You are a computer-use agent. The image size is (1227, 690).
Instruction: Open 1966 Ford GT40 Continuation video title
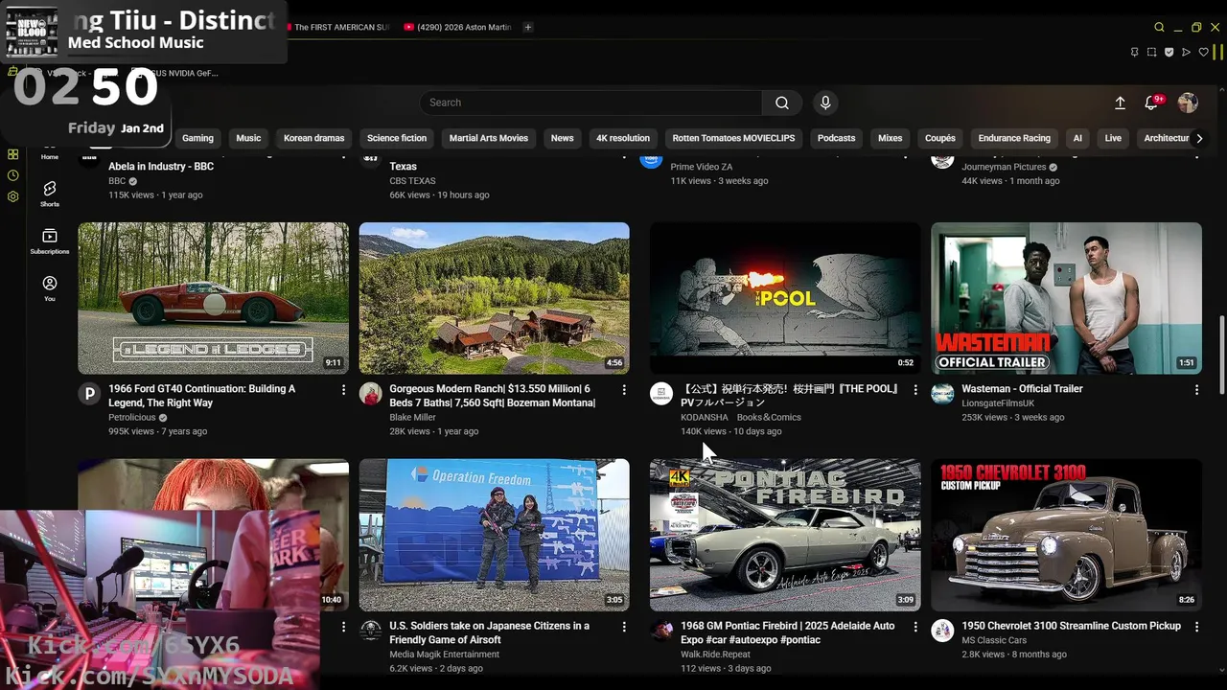[201, 396]
